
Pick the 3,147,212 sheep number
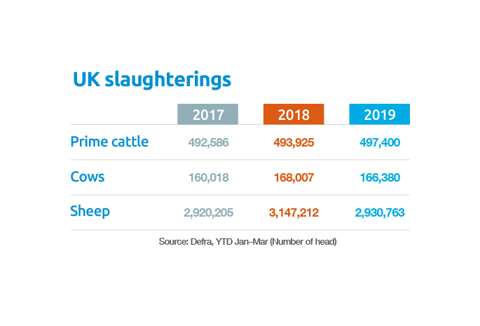(294, 212)
